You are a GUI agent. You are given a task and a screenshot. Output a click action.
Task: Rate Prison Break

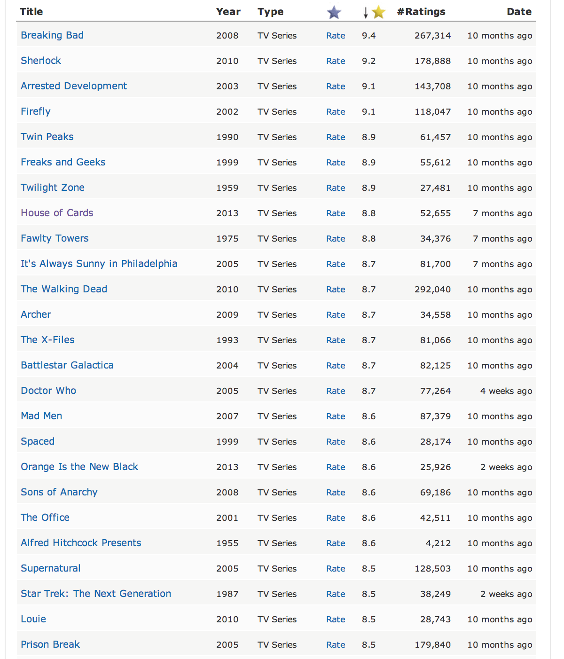tap(336, 645)
